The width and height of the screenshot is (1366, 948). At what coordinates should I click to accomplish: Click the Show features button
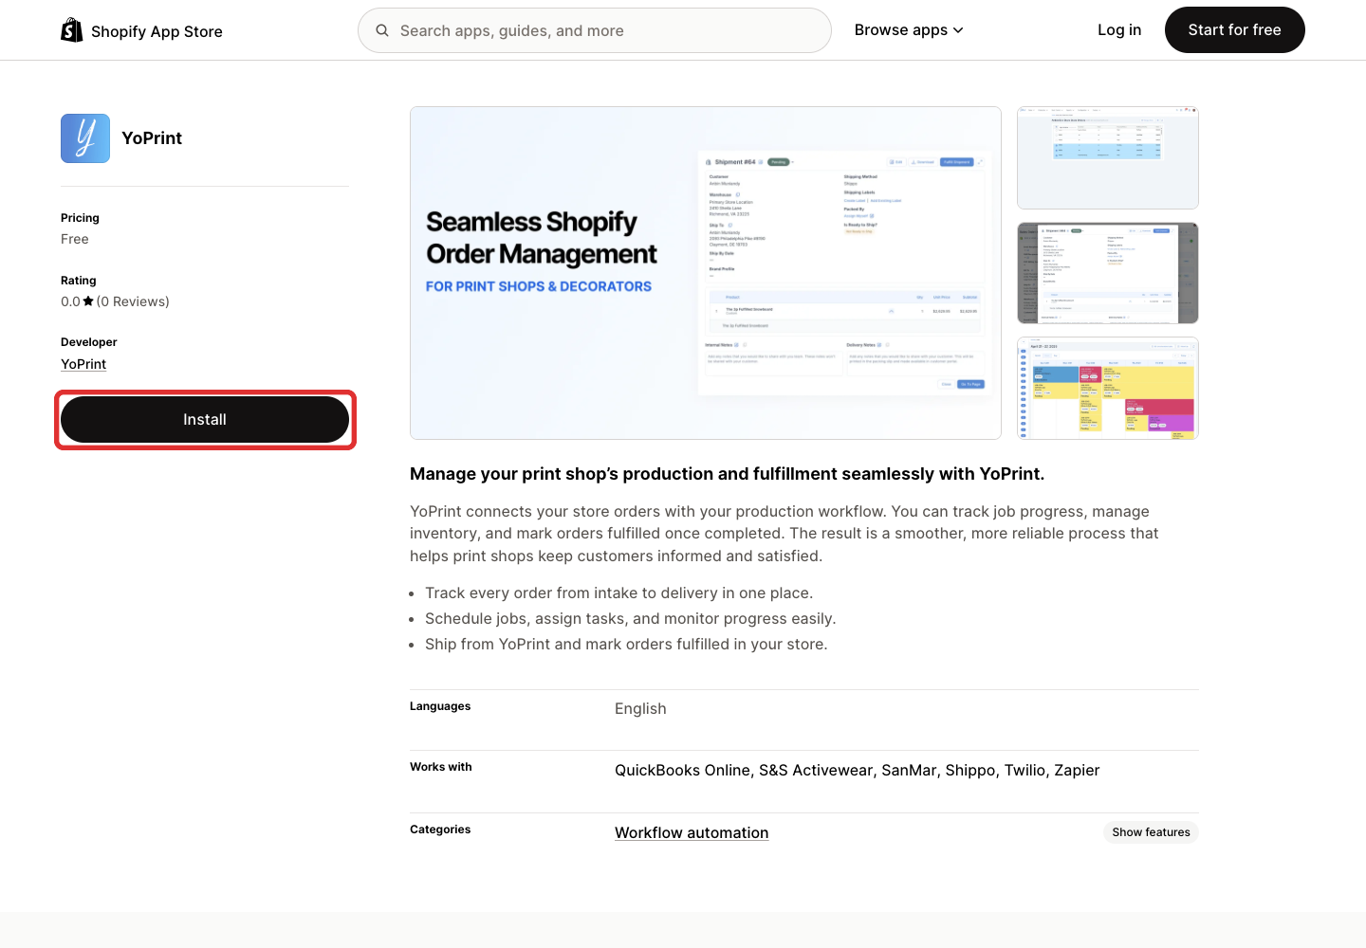[1151, 832]
